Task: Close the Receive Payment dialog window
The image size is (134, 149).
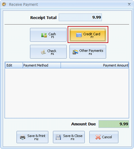Action: tap(129, 4)
